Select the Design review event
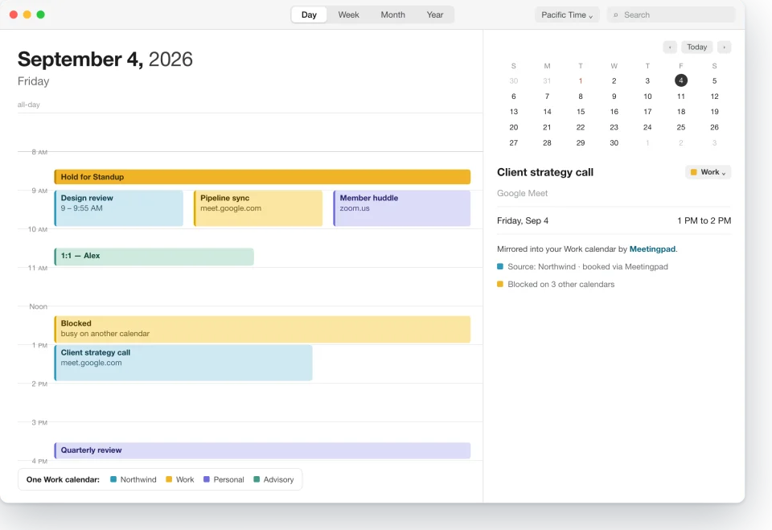This screenshot has height=530, width=772. (119, 208)
